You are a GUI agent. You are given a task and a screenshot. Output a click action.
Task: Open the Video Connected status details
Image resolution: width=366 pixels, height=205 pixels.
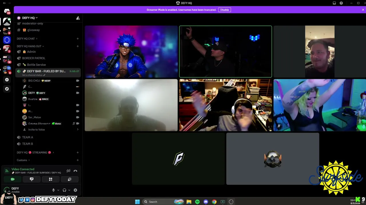[x=23, y=169]
